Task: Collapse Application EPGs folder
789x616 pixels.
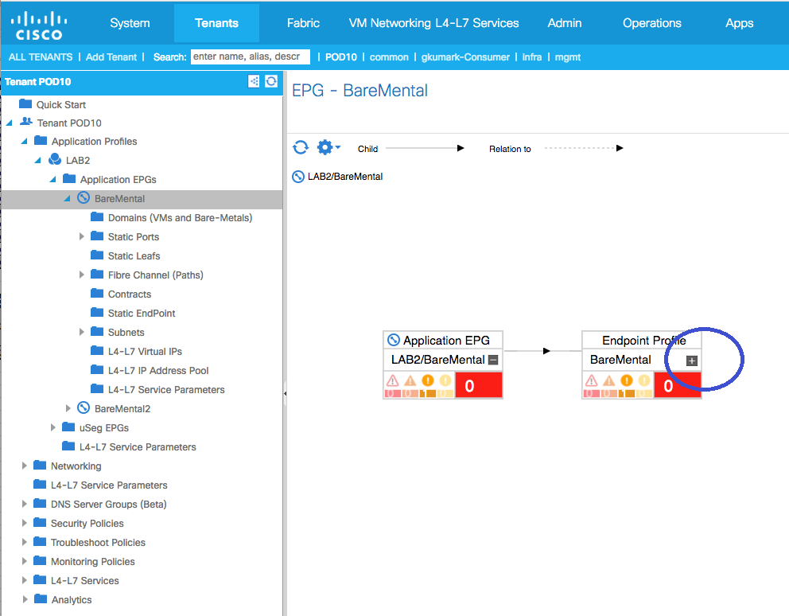Action: [52, 180]
